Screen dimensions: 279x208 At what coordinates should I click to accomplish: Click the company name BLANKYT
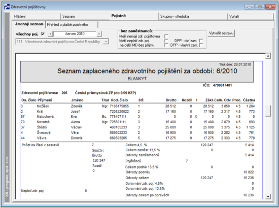coord(137,79)
